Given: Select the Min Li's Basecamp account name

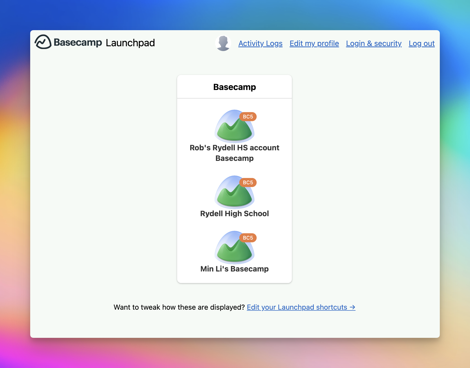Looking at the screenshot, I should click(234, 269).
